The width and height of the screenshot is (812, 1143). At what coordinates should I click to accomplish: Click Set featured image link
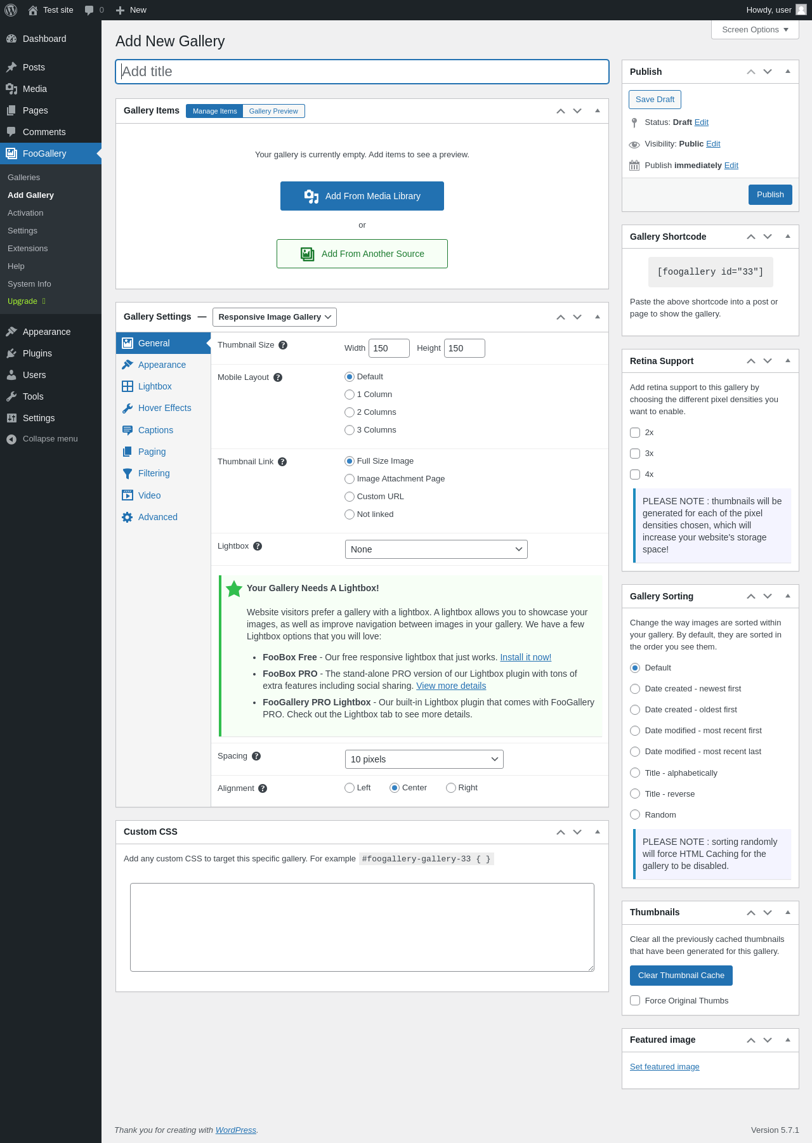665,1067
